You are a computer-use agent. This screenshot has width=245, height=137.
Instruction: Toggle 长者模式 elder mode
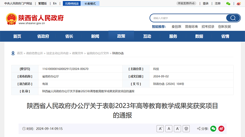pyautogui.click(x=90, y=4)
